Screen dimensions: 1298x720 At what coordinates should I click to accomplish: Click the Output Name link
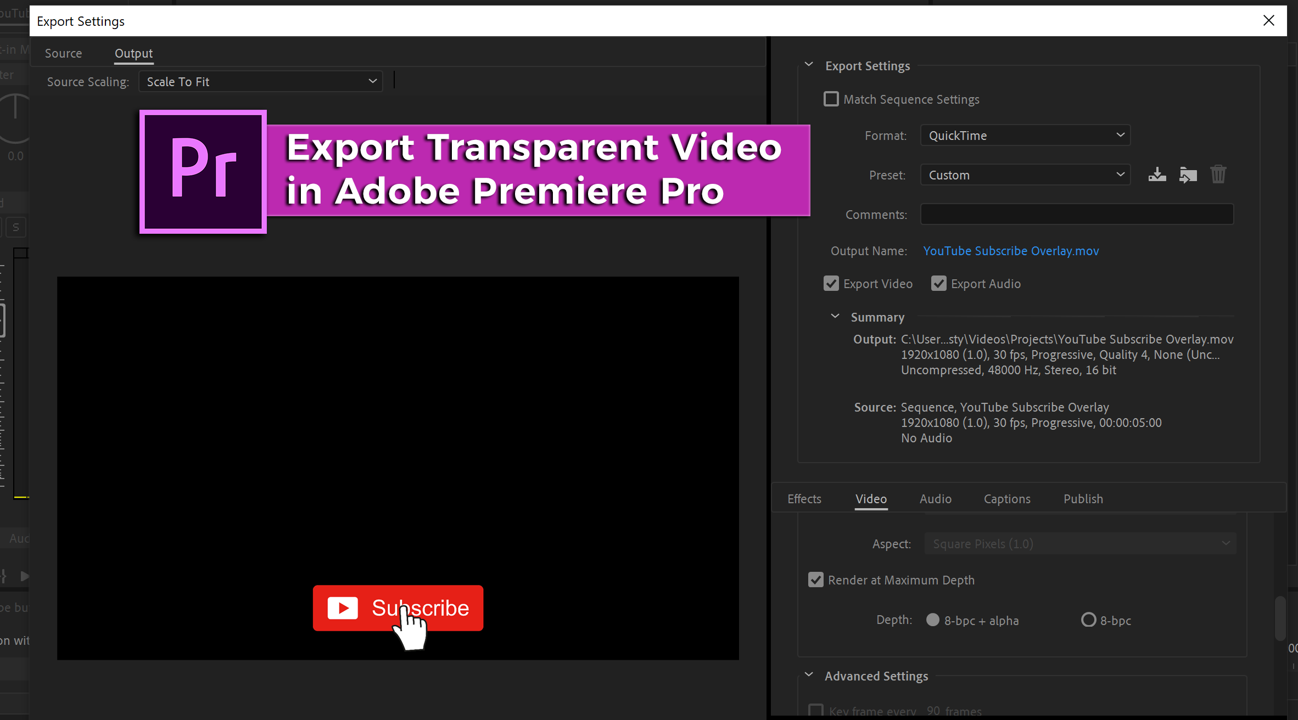click(x=1010, y=250)
